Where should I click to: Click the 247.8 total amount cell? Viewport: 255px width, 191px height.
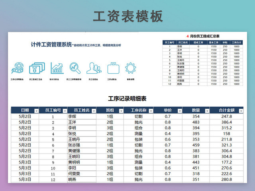click(x=226, y=117)
